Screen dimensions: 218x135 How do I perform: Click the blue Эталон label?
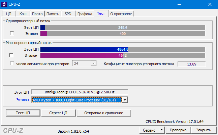pos(23,100)
